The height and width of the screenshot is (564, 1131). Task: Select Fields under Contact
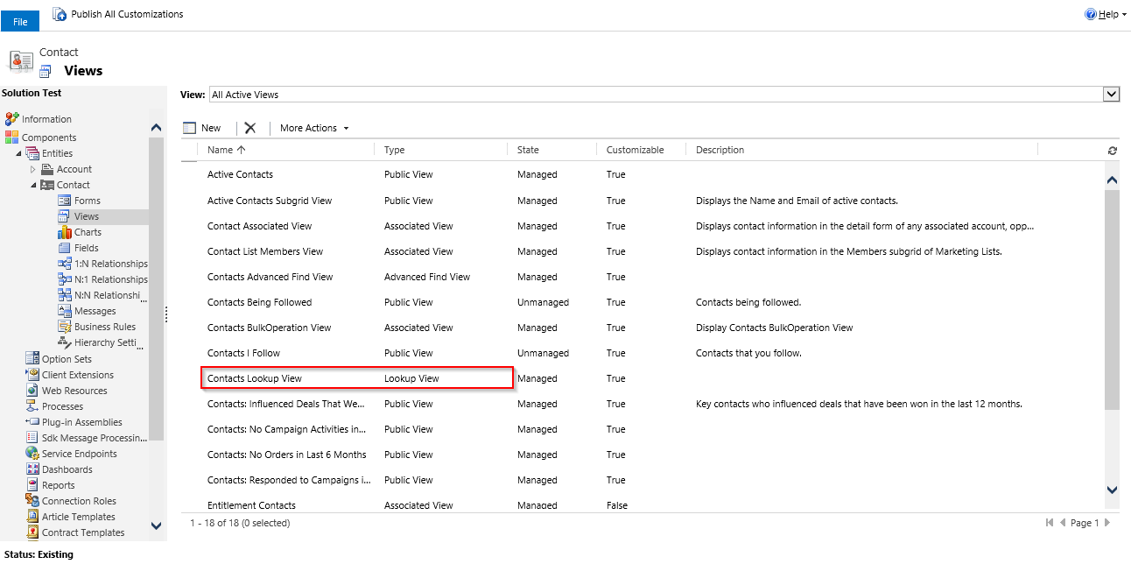tap(86, 248)
